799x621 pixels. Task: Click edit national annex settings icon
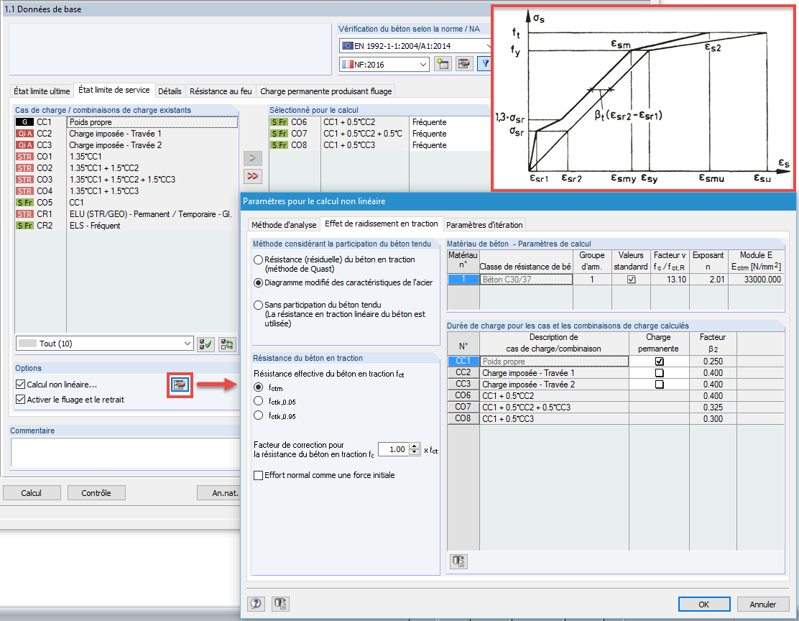click(463, 64)
